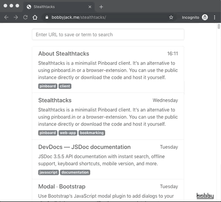Viewport: 221px width, 202px height.
Task: Click the browser back arrow
Action: [x=6, y=17]
